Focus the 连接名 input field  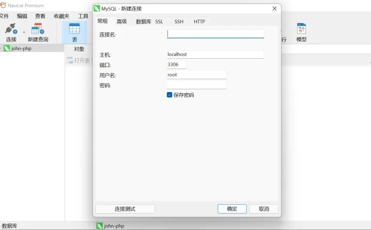(x=215, y=34)
